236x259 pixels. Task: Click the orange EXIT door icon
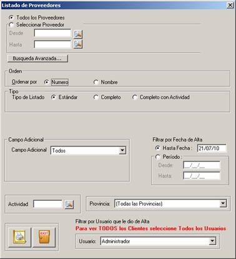pyautogui.click(x=44, y=237)
